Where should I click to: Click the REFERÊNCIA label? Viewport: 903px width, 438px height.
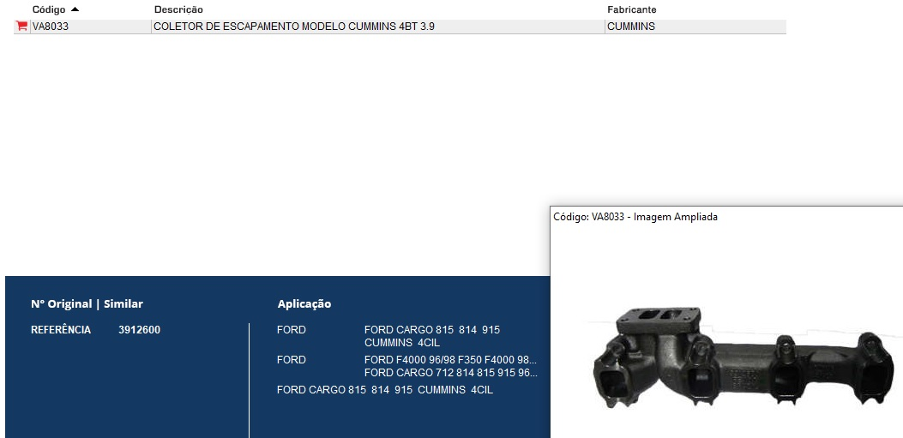pyautogui.click(x=61, y=330)
